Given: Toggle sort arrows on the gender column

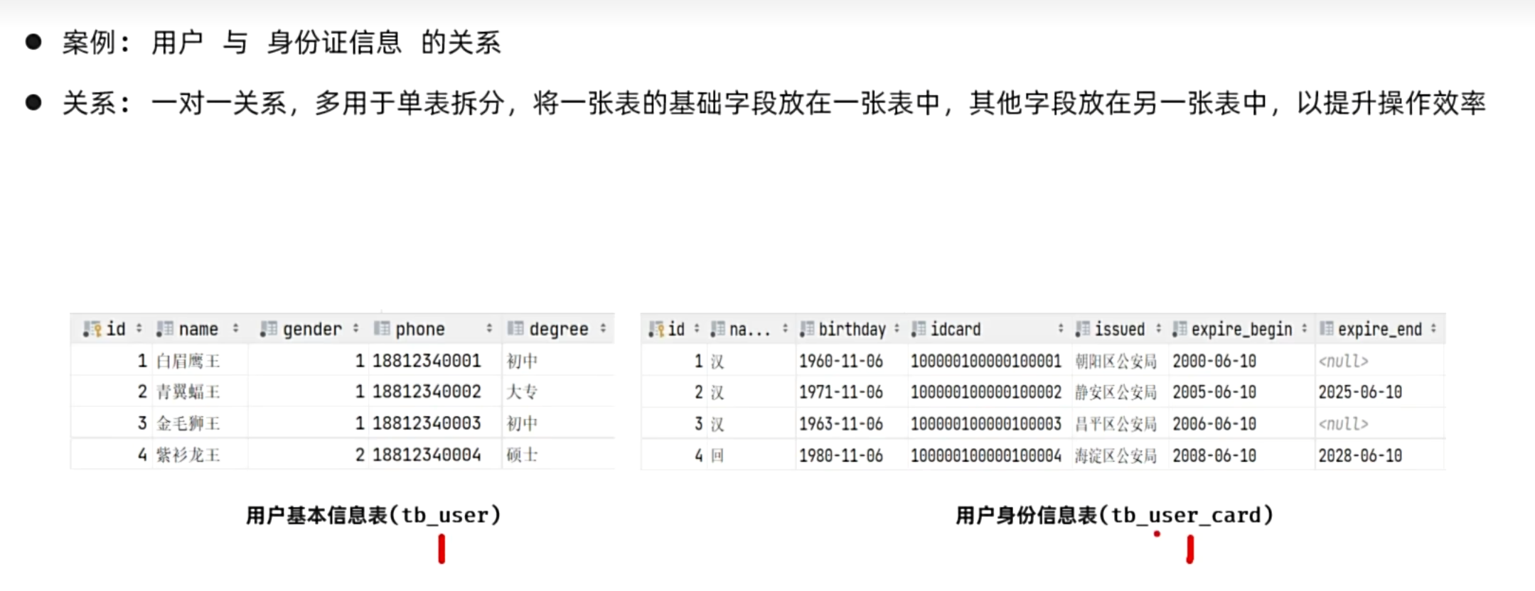Looking at the screenshot, I should [355, 328].
